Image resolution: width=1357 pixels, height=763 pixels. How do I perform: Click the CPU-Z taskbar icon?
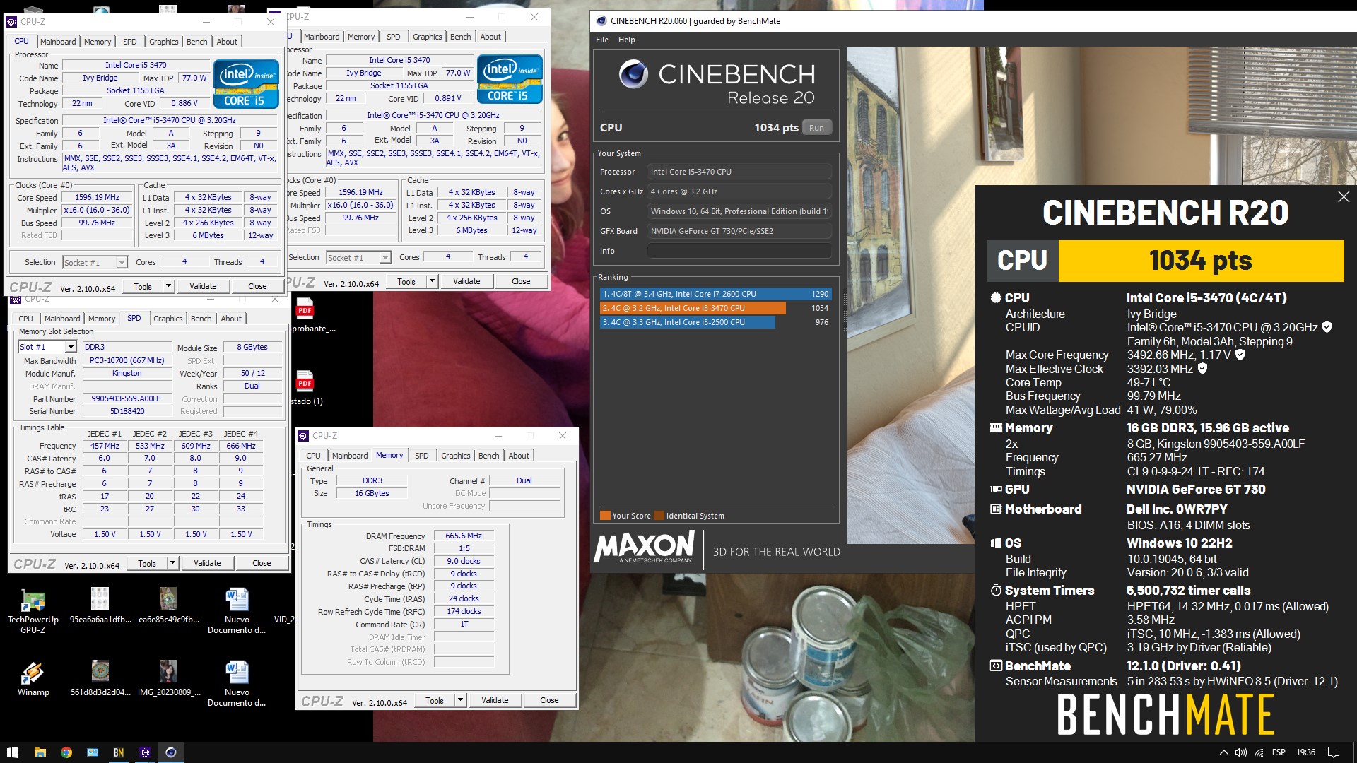point(144,752)
